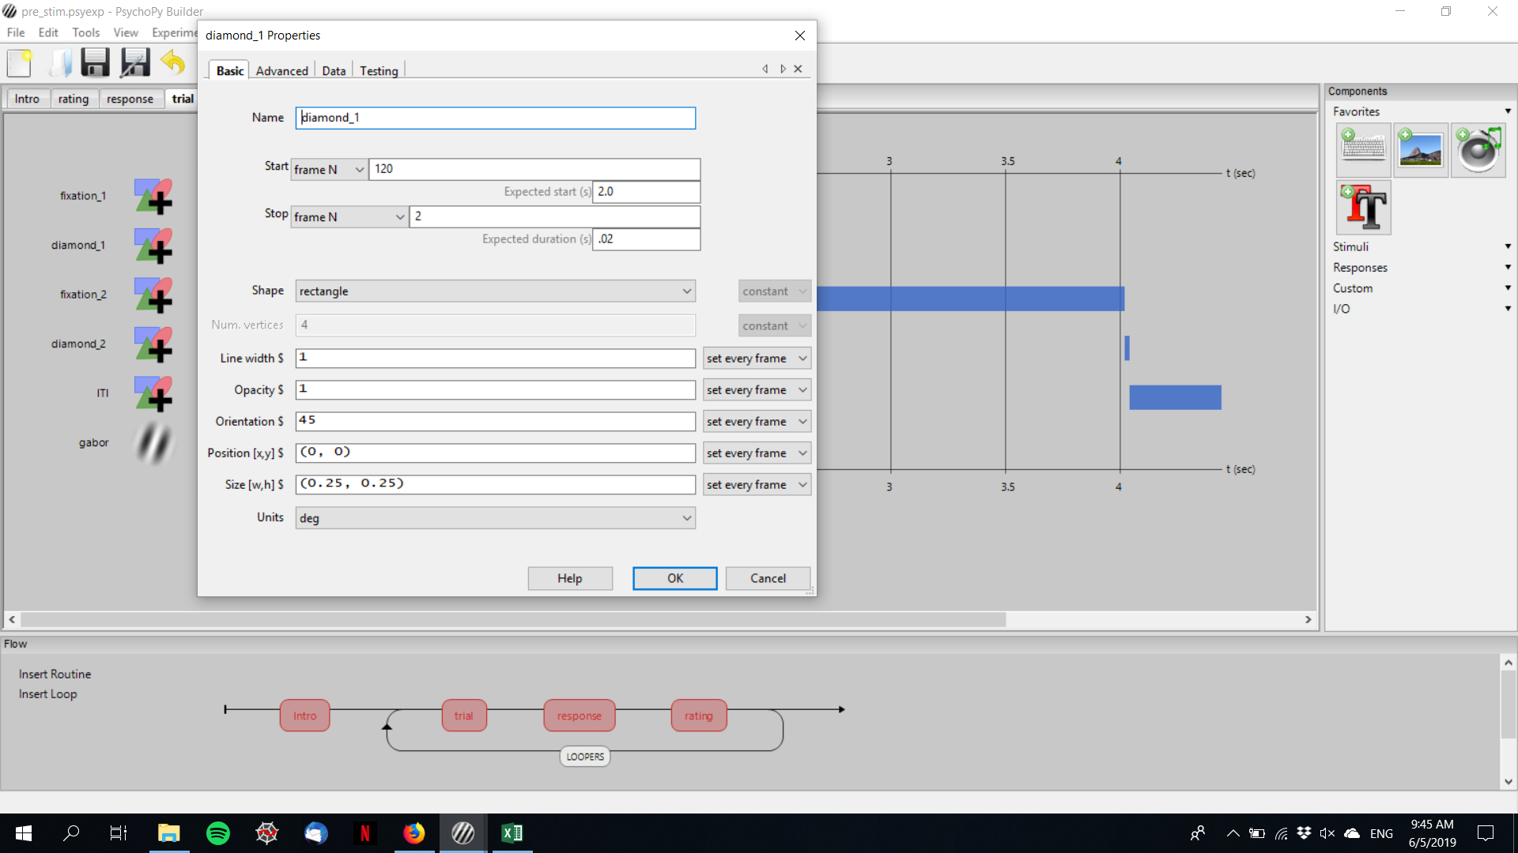This screenshot has width=1518, height=853.
Task: Click the Undo toolbar arrow icon
Action: (172, 62)
